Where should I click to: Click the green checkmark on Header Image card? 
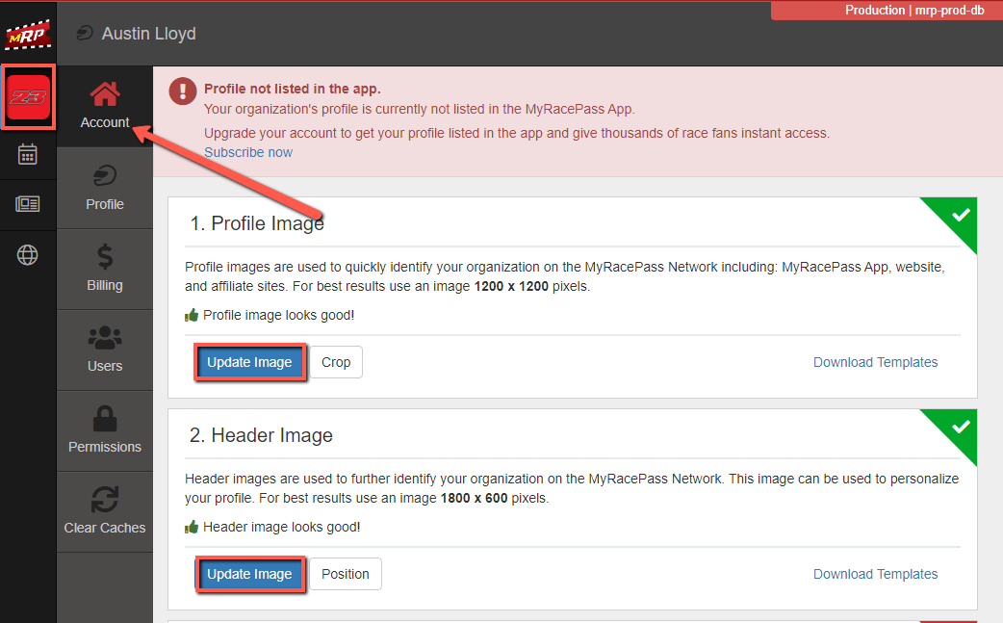pyautogui.click(x=960, y=427)
